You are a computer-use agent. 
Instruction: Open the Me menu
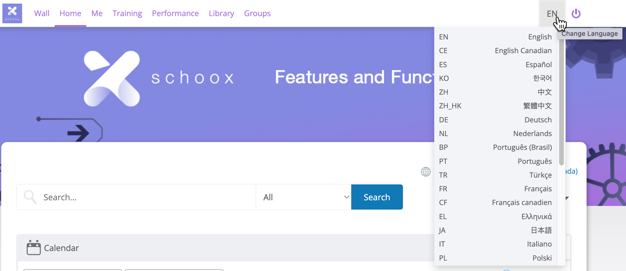(x=97, y=13)
